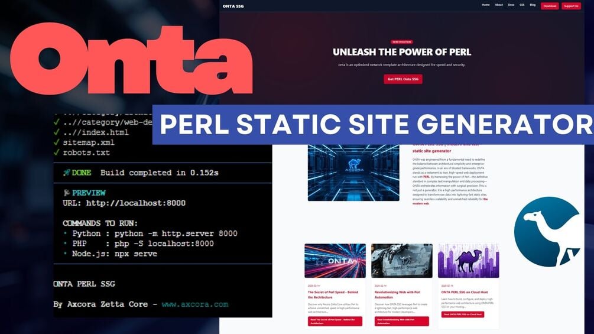This screenshot has height=334, width=594.
Task: Click Read ONTA PERL SSG on Cloud Host button
Action: [463, 314]
